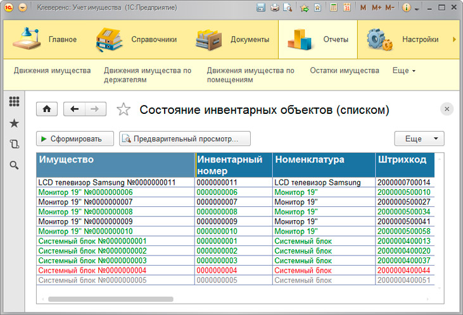Select gray Системный блок №0000000005 cell
The width and height of the screenshot is (463, 315).
[x=115, y=280]
